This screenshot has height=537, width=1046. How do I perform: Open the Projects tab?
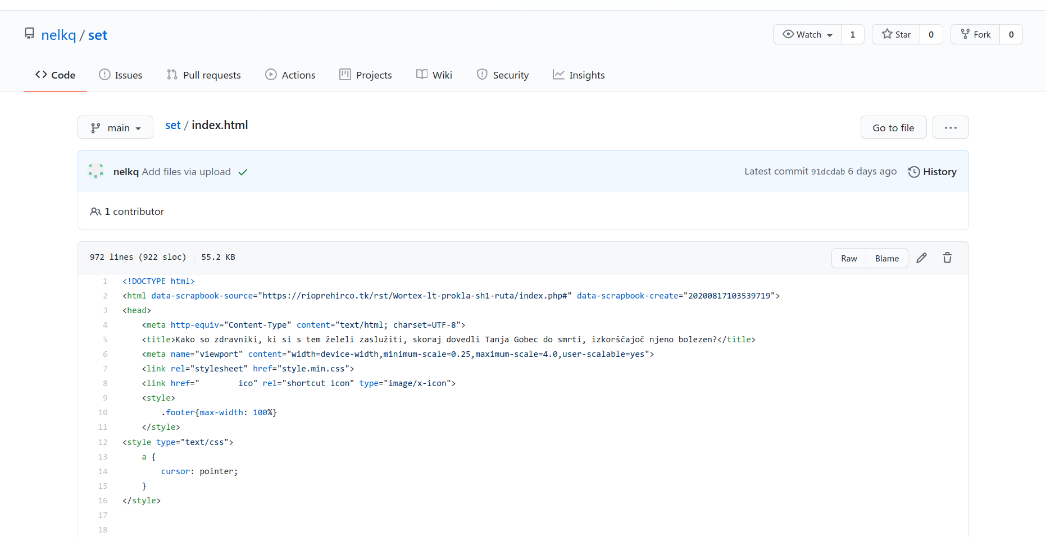point(365,75)
